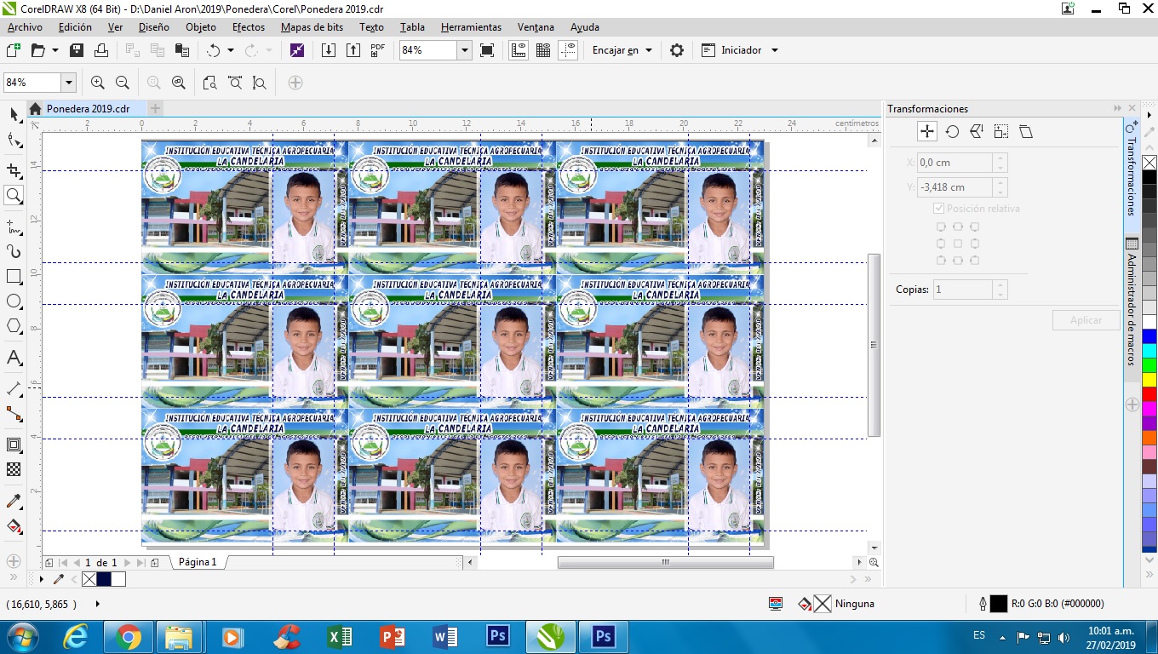The height and width of the screenshot is (654, 1158).
Task: Select the Ponedera 2019.cdr document tab
Action: coord(88,109)
